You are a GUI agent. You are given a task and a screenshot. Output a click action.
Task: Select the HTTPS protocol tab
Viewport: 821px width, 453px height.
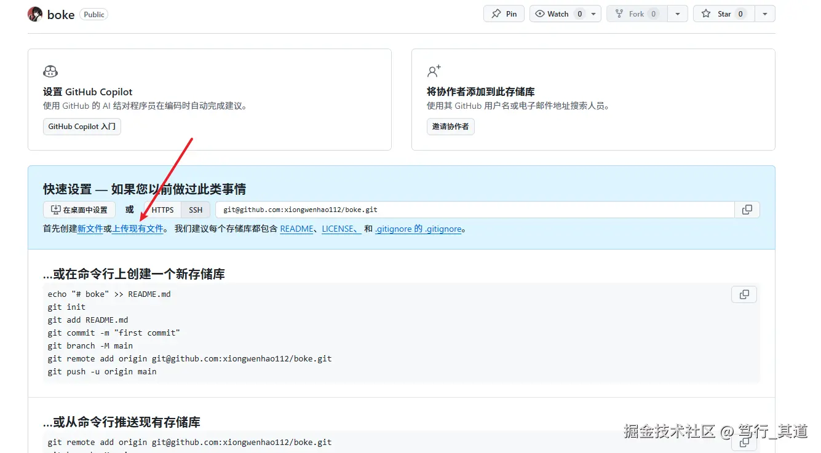click(x=162, y=210)
